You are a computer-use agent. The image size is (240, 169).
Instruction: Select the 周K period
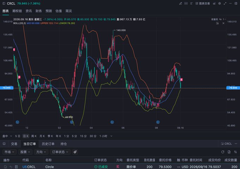click(34, 136)
